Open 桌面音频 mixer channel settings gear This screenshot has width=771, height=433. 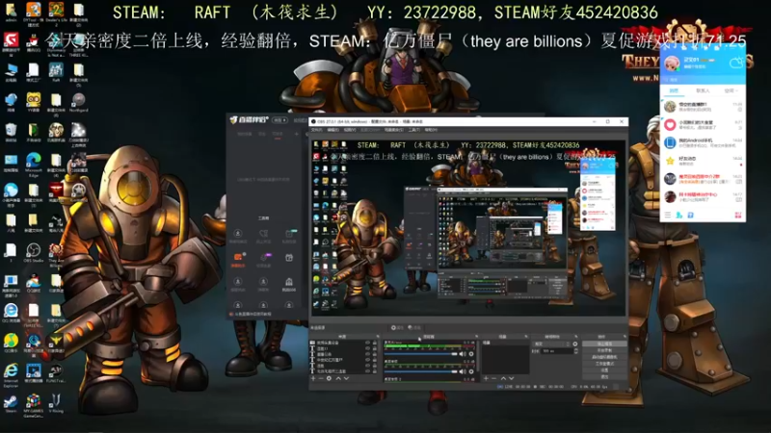pos(471,371)
